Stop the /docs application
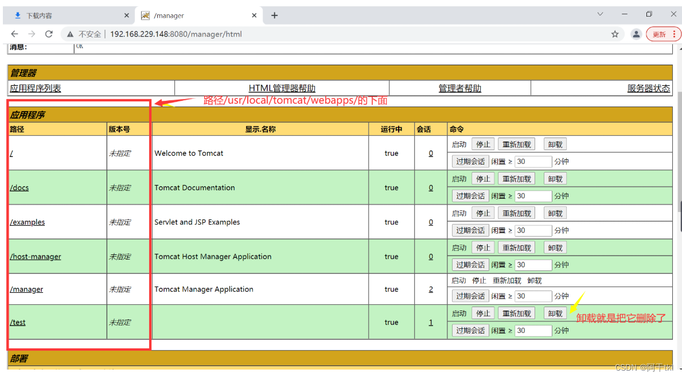The width and height of the screenshot is (682, 377). click(x=482, y=178)
